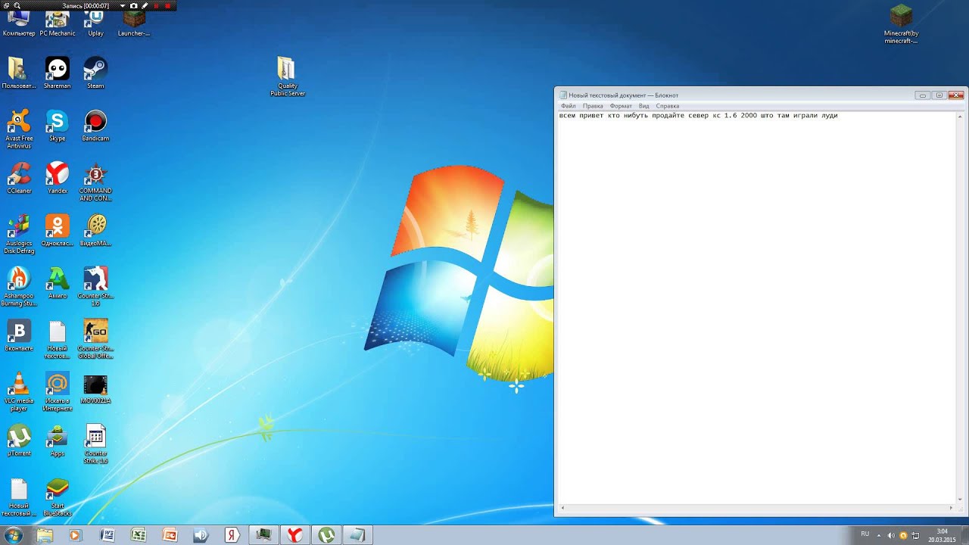Select the Амиго desktop shortcut

point(57,282)
